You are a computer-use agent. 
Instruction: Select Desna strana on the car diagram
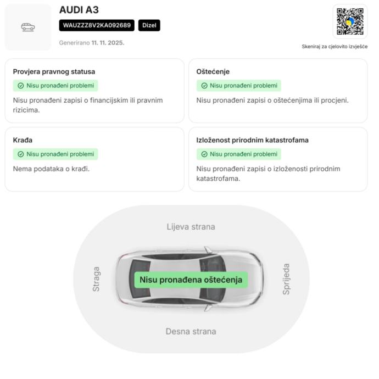click(191, 331)
